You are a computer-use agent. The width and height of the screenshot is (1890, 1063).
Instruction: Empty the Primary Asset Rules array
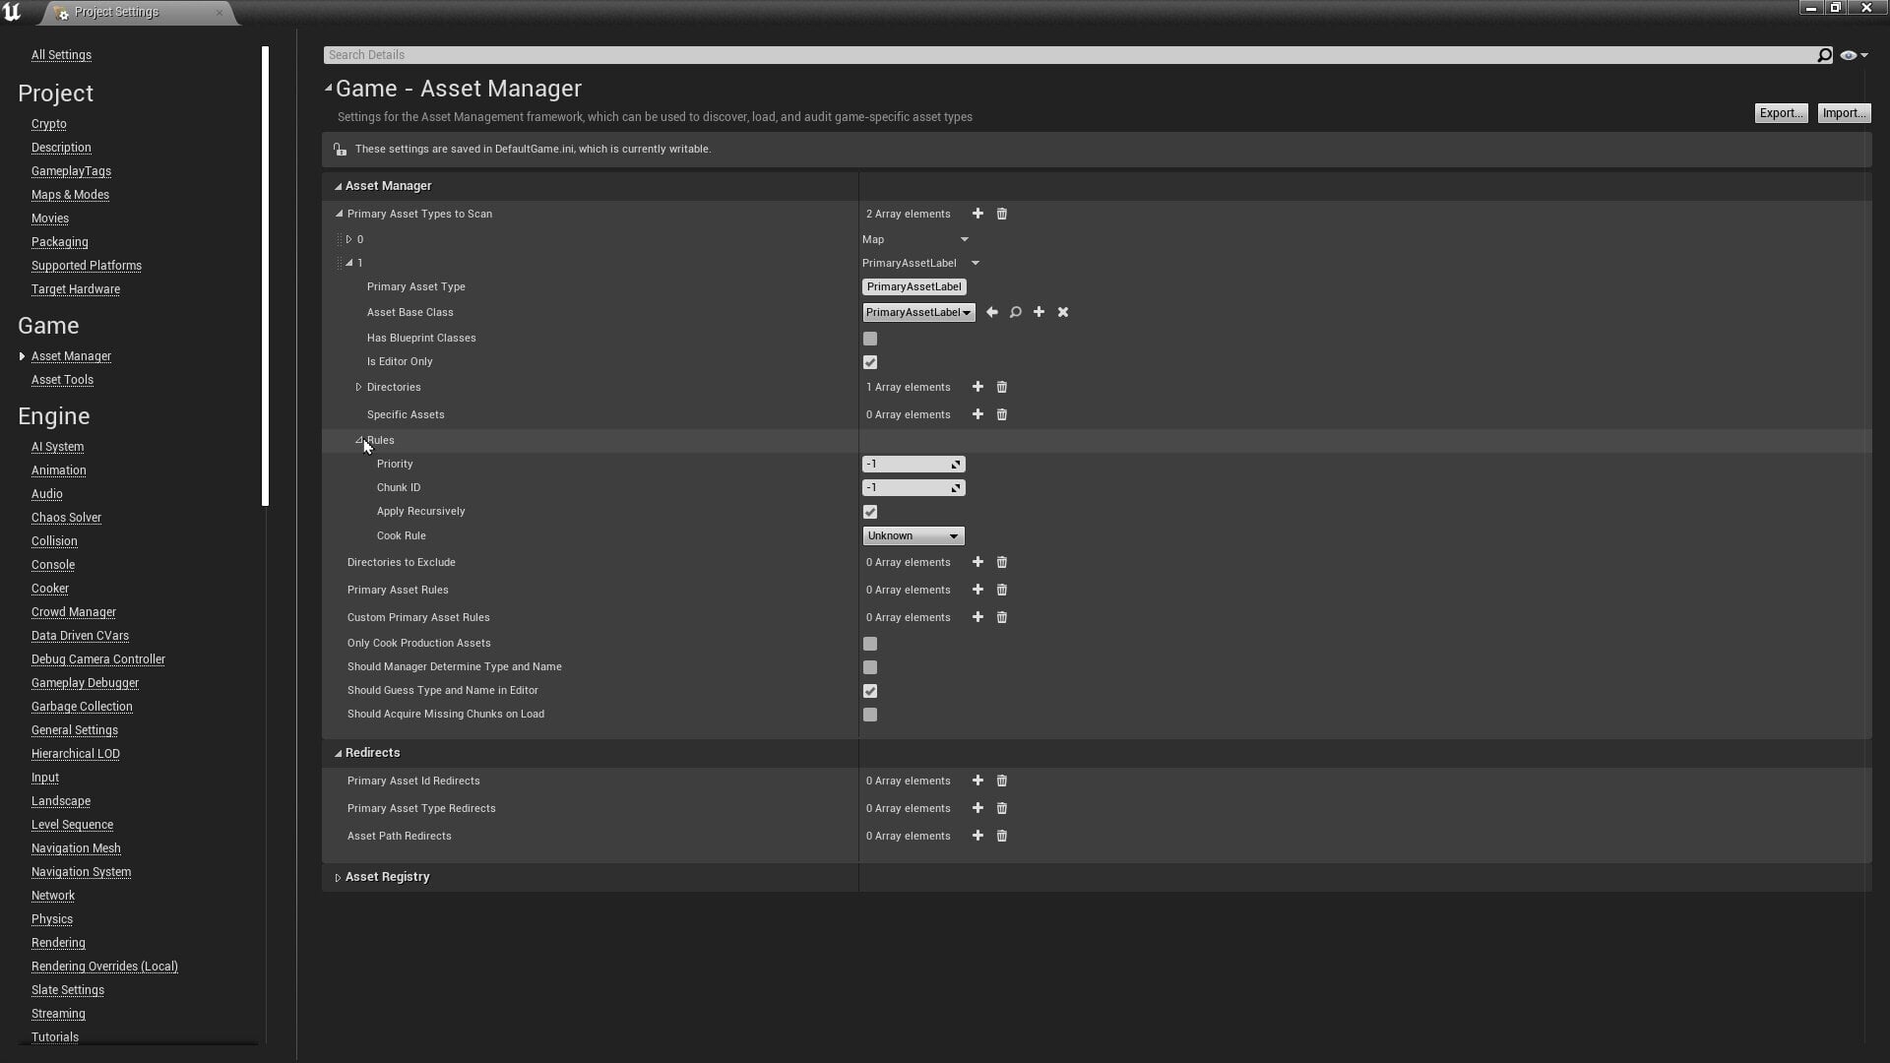tap(1002, 590)
